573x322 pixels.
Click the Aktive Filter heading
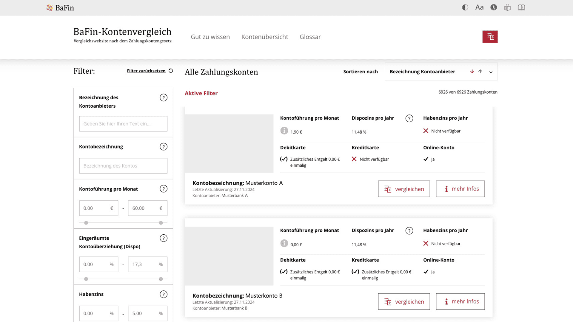coord(201,93)
